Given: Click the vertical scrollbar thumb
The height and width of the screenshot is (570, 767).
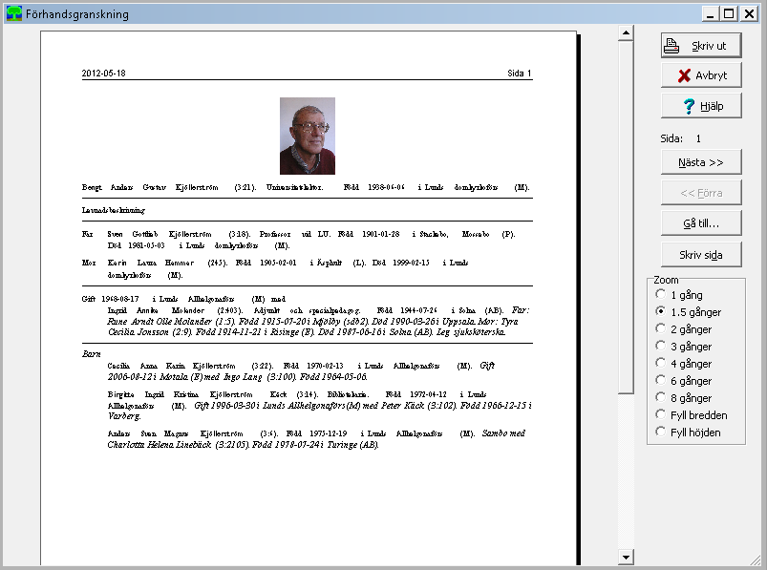Looking at the screenshot, I should point(626,218).
